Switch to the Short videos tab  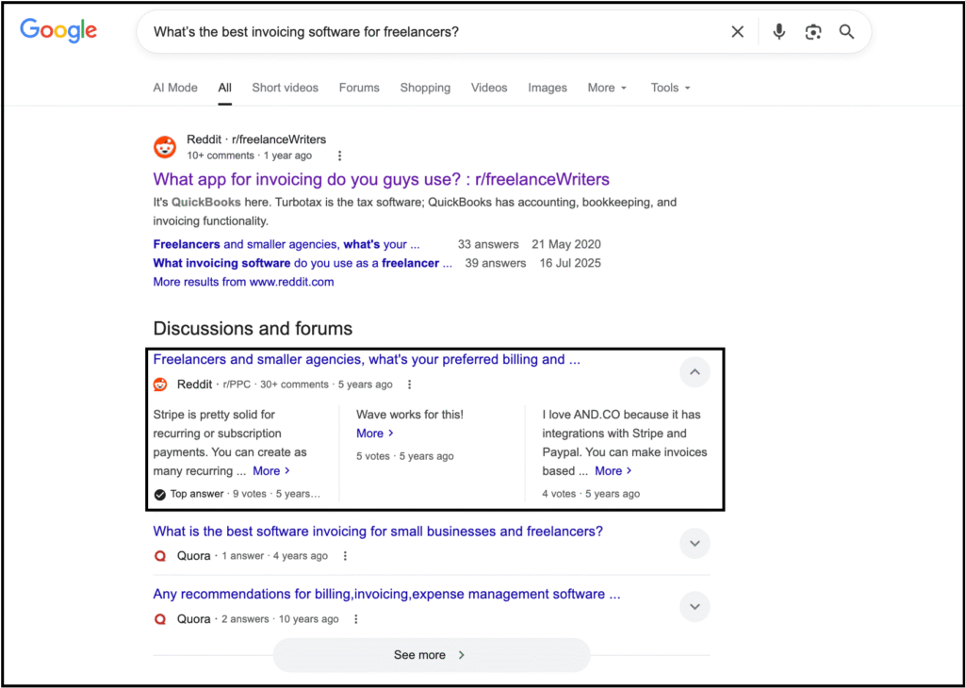click(x=285, y=88)
